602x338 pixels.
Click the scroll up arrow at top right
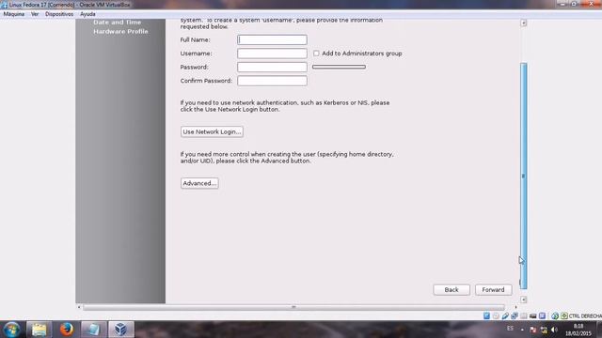point(523,23)
